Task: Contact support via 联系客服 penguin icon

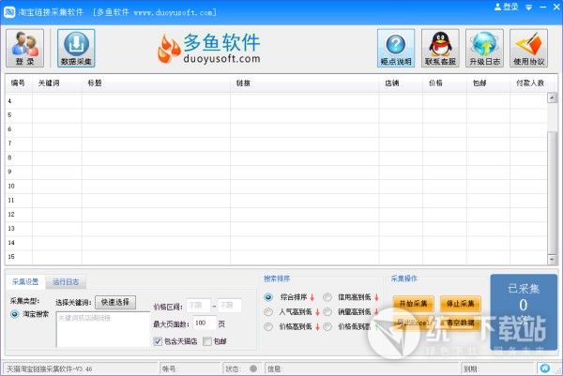Action: click(x=440, y=48)
